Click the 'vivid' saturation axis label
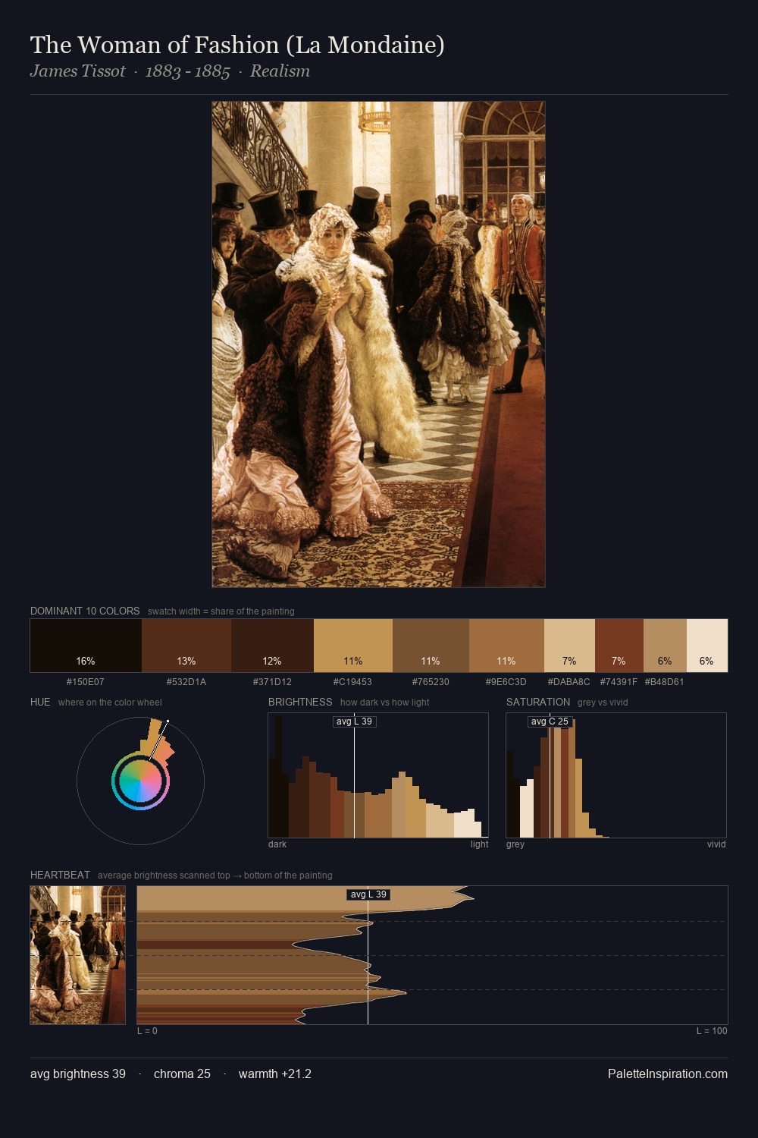 (716, 844)
